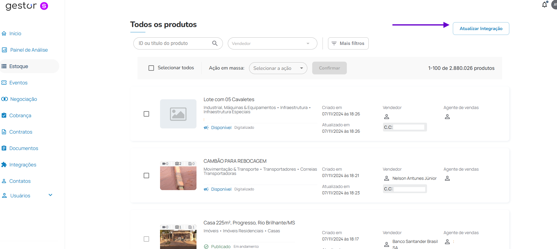Open Eventos in the sidebar
Image resolution: width=557 pixels, height=249 pixels.
tap(18, 83)
